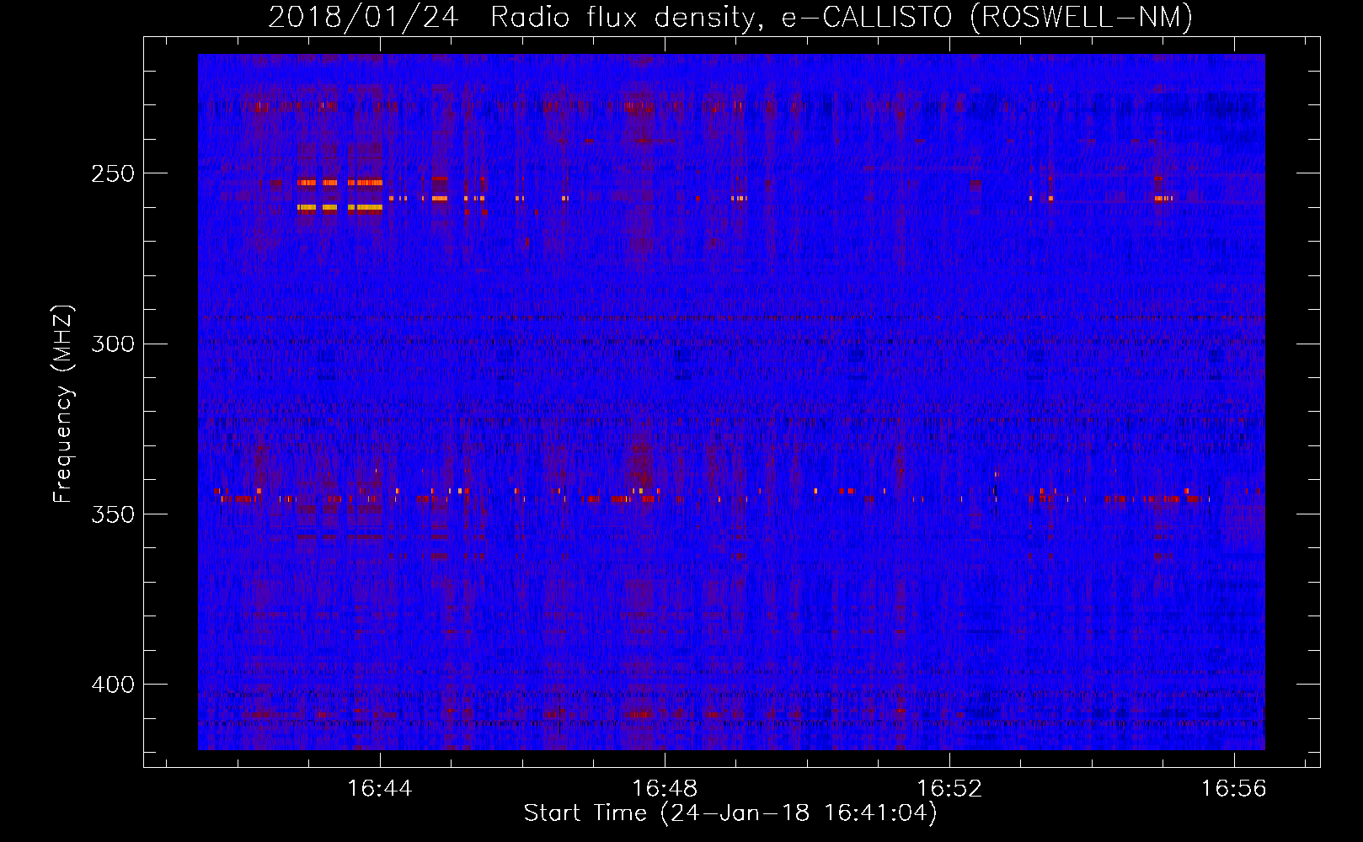The image size is (1363, 842).
Task: Click the 300 frequency tick label
Action: (x=113, y=344)
